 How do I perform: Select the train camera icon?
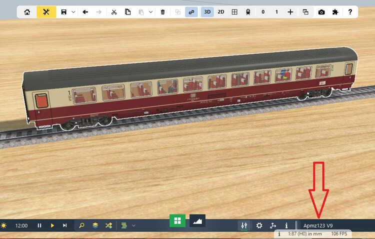click(248, 12)
